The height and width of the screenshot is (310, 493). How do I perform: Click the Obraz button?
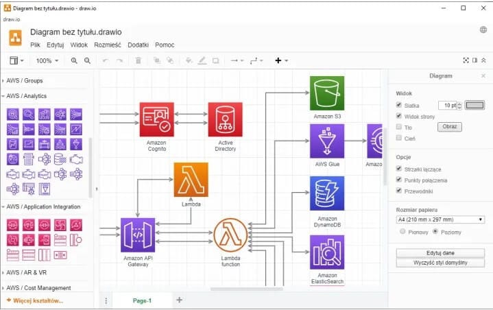pos(450,127)
